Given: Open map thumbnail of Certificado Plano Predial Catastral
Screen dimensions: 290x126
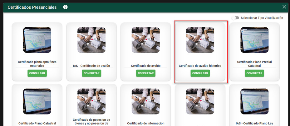Looking at the screenshot, I should point(254,40).
